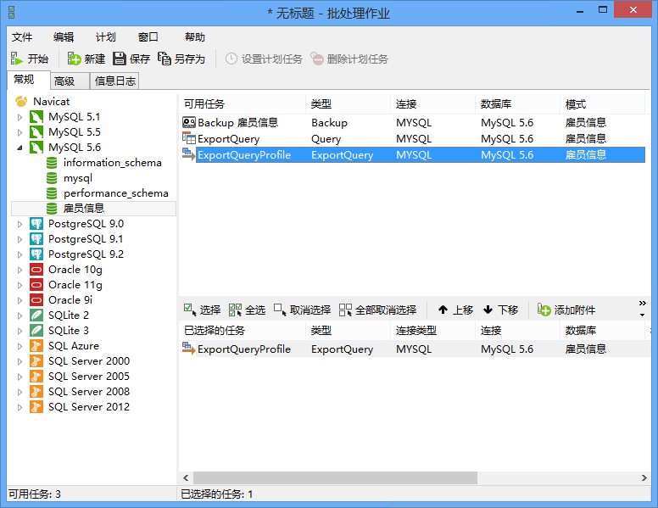The width and height of the screenshot is (658, 508).
Task: Click the 连接类型 column header
Action: pyautogui.click(x=432, y=331)
